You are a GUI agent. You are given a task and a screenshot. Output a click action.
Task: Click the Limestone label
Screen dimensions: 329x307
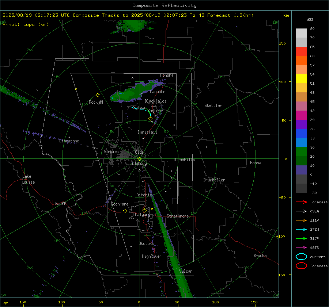(x=69, y=141)
